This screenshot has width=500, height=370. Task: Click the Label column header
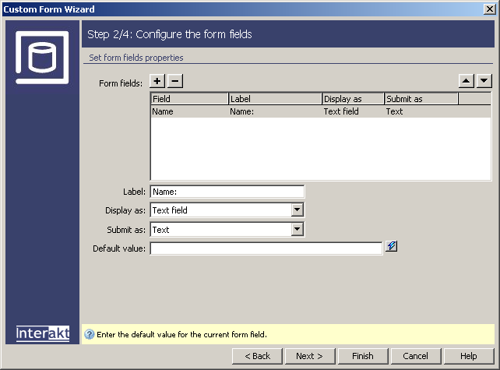(275, 99)
